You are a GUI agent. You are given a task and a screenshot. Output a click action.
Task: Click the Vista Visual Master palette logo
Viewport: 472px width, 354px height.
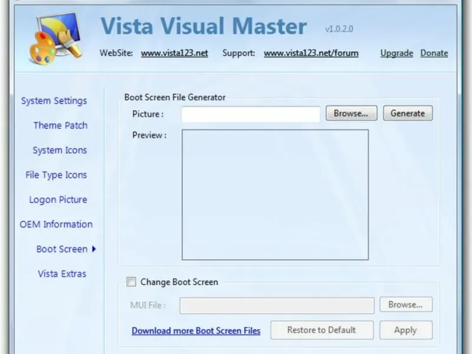55,38
